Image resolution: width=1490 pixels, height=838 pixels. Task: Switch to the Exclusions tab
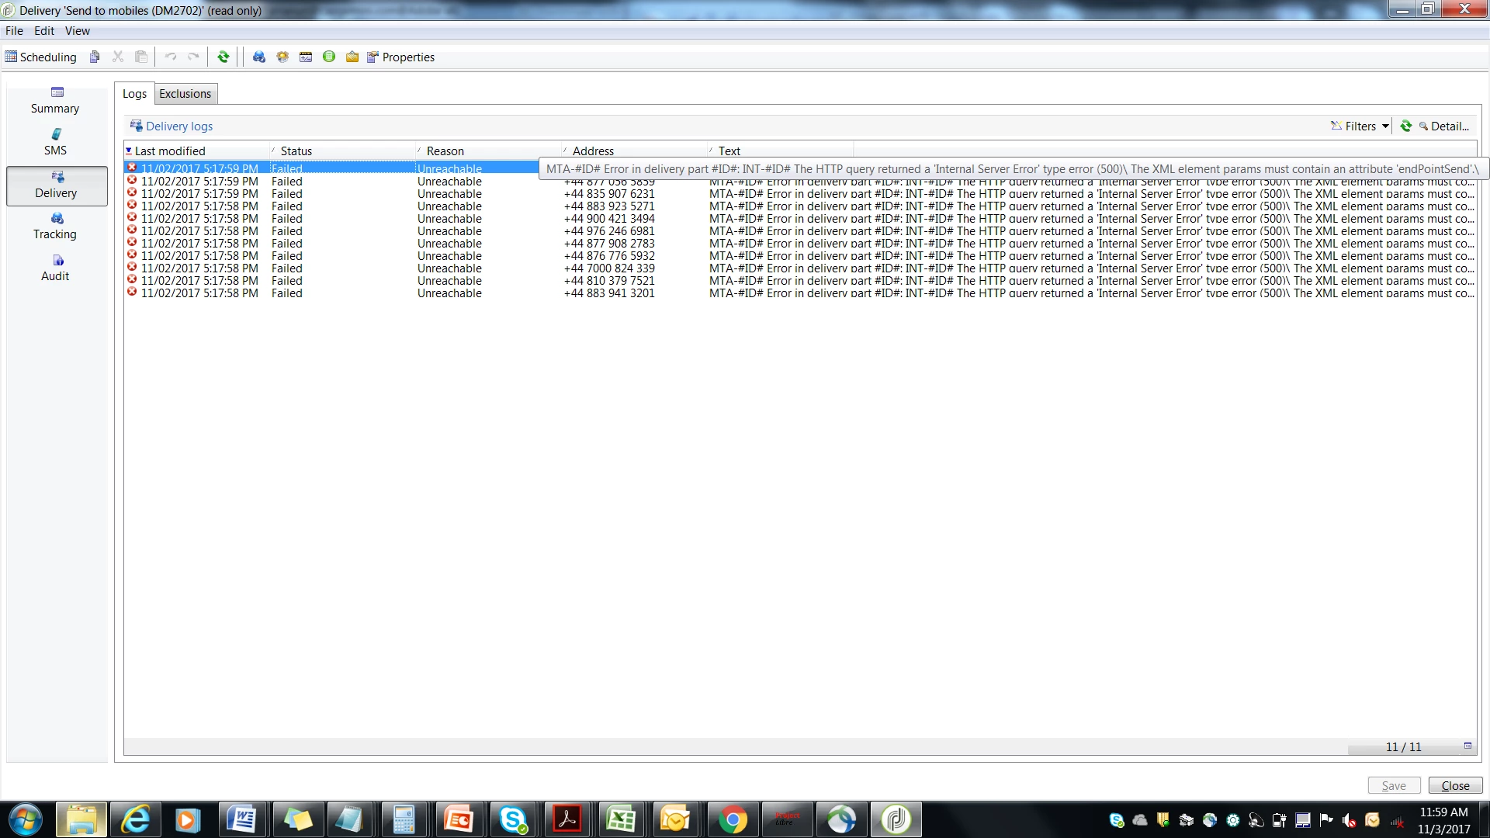pyautogui.click(x=185, y=94)
